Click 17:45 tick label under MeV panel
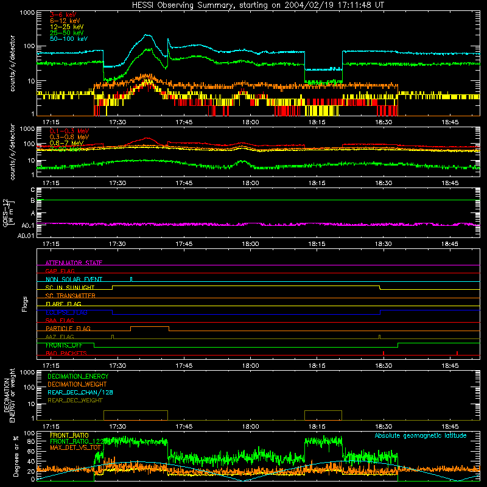 [x=184, y=183]
